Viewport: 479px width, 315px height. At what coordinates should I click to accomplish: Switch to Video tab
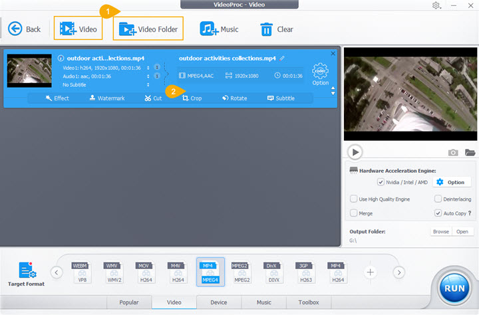[174, 302]
